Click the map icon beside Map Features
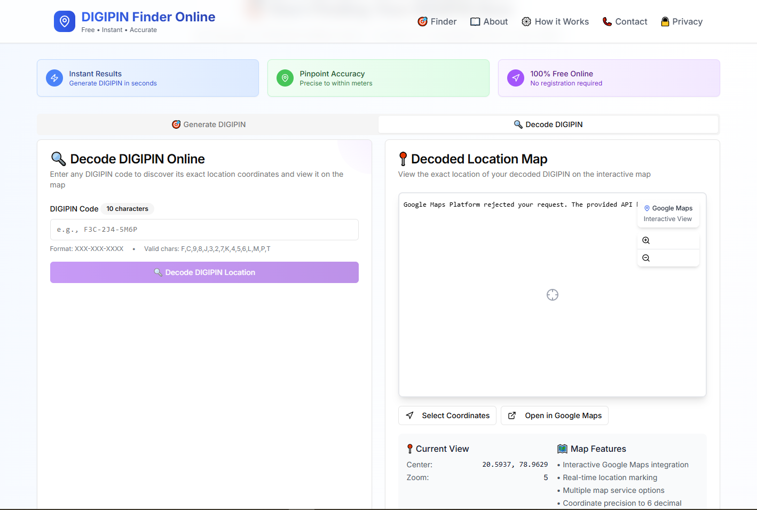This screenshot has width=757, height=510. [562, 449]
